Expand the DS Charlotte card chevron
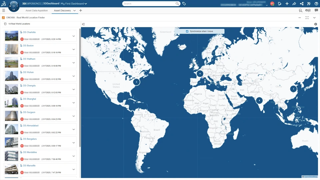The width and height of the screenshot is (320, 180). click(x=74, y=36)
